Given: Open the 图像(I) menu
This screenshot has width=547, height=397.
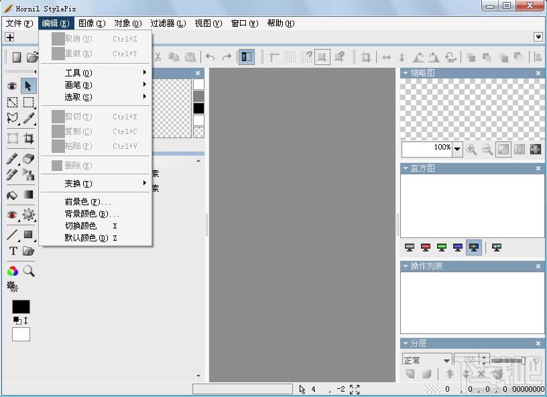Looking at the screenshot, I should pos(92,23).
